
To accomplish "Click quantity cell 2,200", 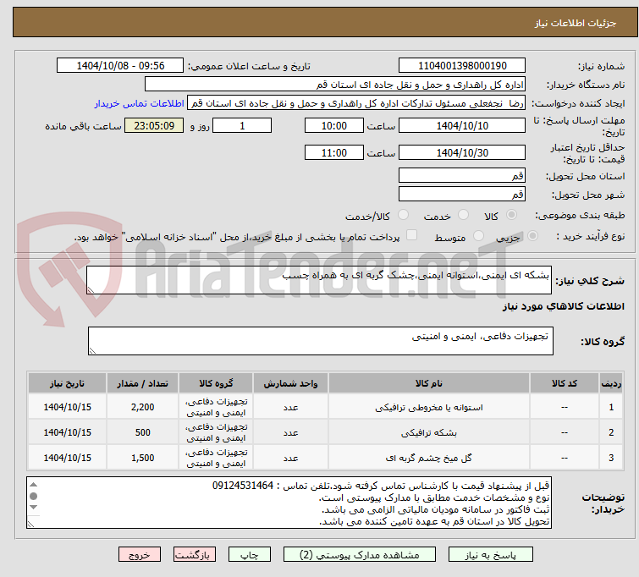I will [143, 407].
